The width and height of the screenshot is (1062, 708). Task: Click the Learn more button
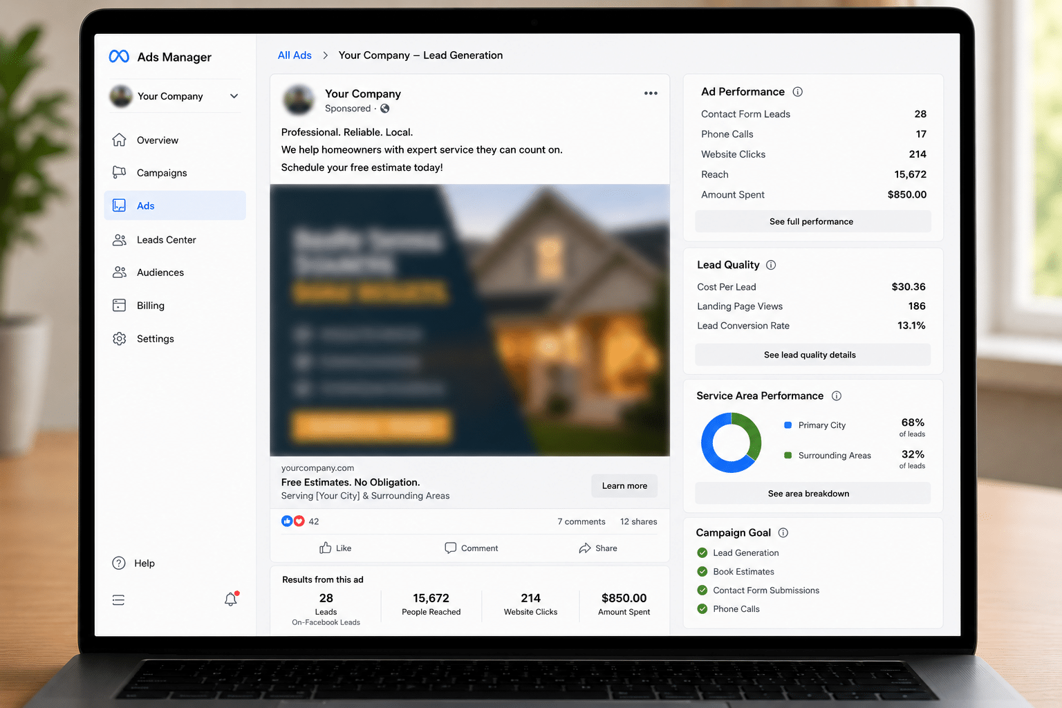[x=624, y=485]
